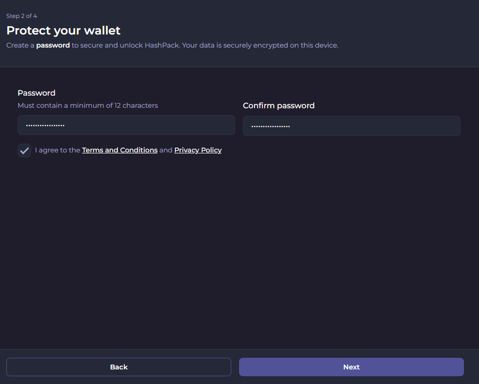Click the "and" text between policy links

point(166,150)
